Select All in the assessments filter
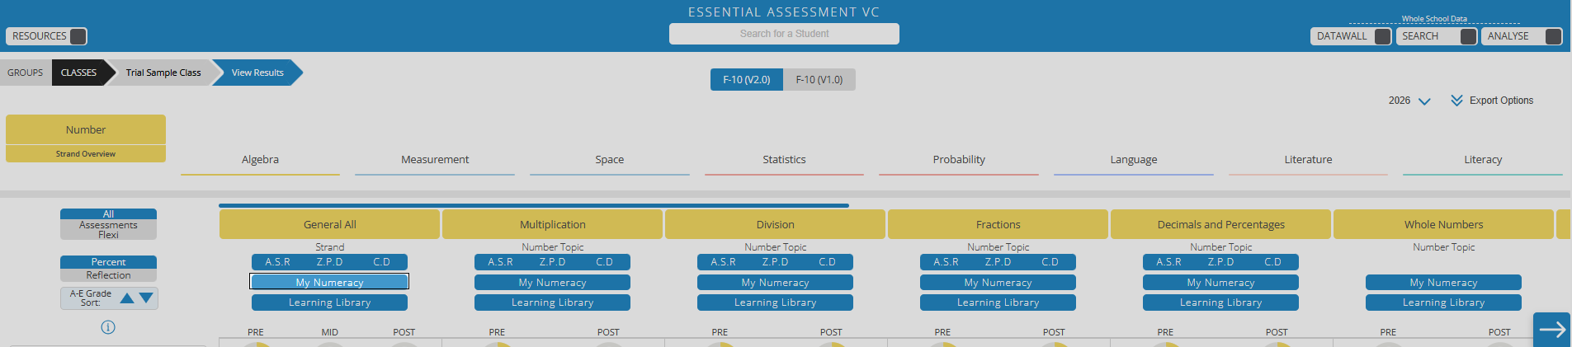Viewport: 1572px width, 347px height. point(108,214)
